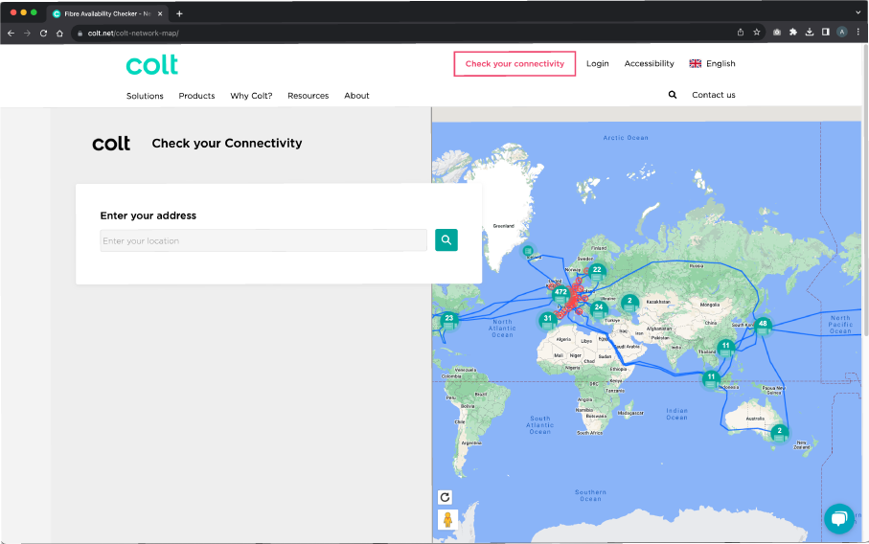Open the English language selector
This screenshot has height=544, width=869.
[712, 64]
